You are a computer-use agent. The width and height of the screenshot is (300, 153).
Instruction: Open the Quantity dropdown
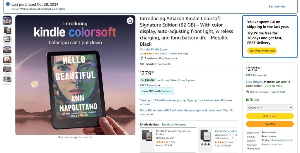(270, 107)
